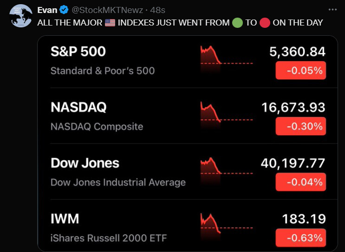
Task: Click the green circle emoji
Action: pos(237,23)
